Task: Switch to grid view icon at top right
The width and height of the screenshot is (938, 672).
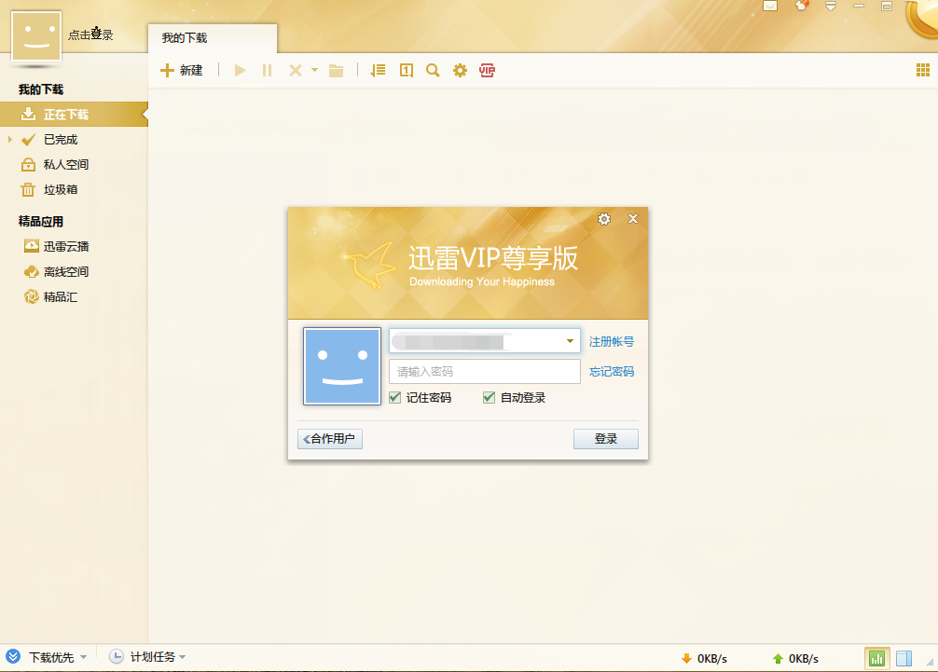Action: [x=923, y=70]
